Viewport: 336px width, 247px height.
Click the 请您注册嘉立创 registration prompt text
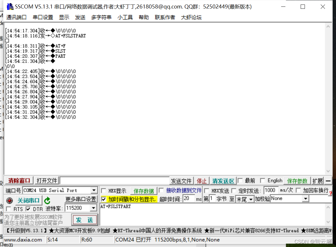pyautogui.click(x=33, y=223)
